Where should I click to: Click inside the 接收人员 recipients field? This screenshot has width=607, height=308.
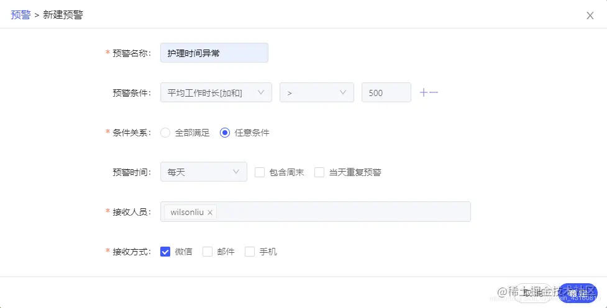tap(316, 211)
